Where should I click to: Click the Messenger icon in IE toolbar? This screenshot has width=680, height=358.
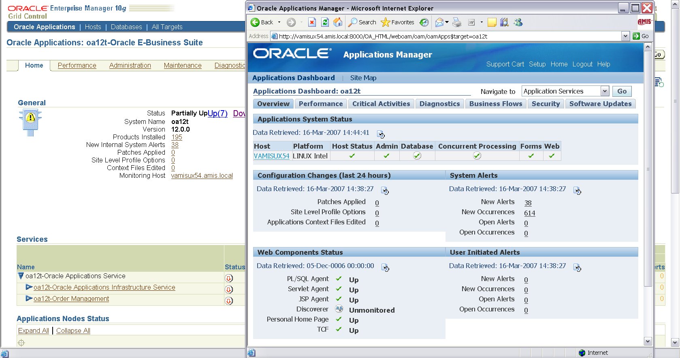(x=518, y=22)
